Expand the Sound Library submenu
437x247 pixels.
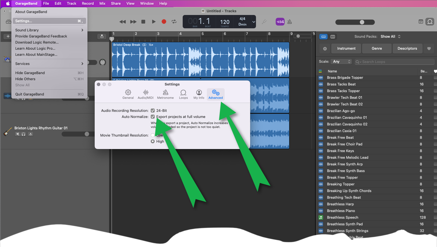49,30
